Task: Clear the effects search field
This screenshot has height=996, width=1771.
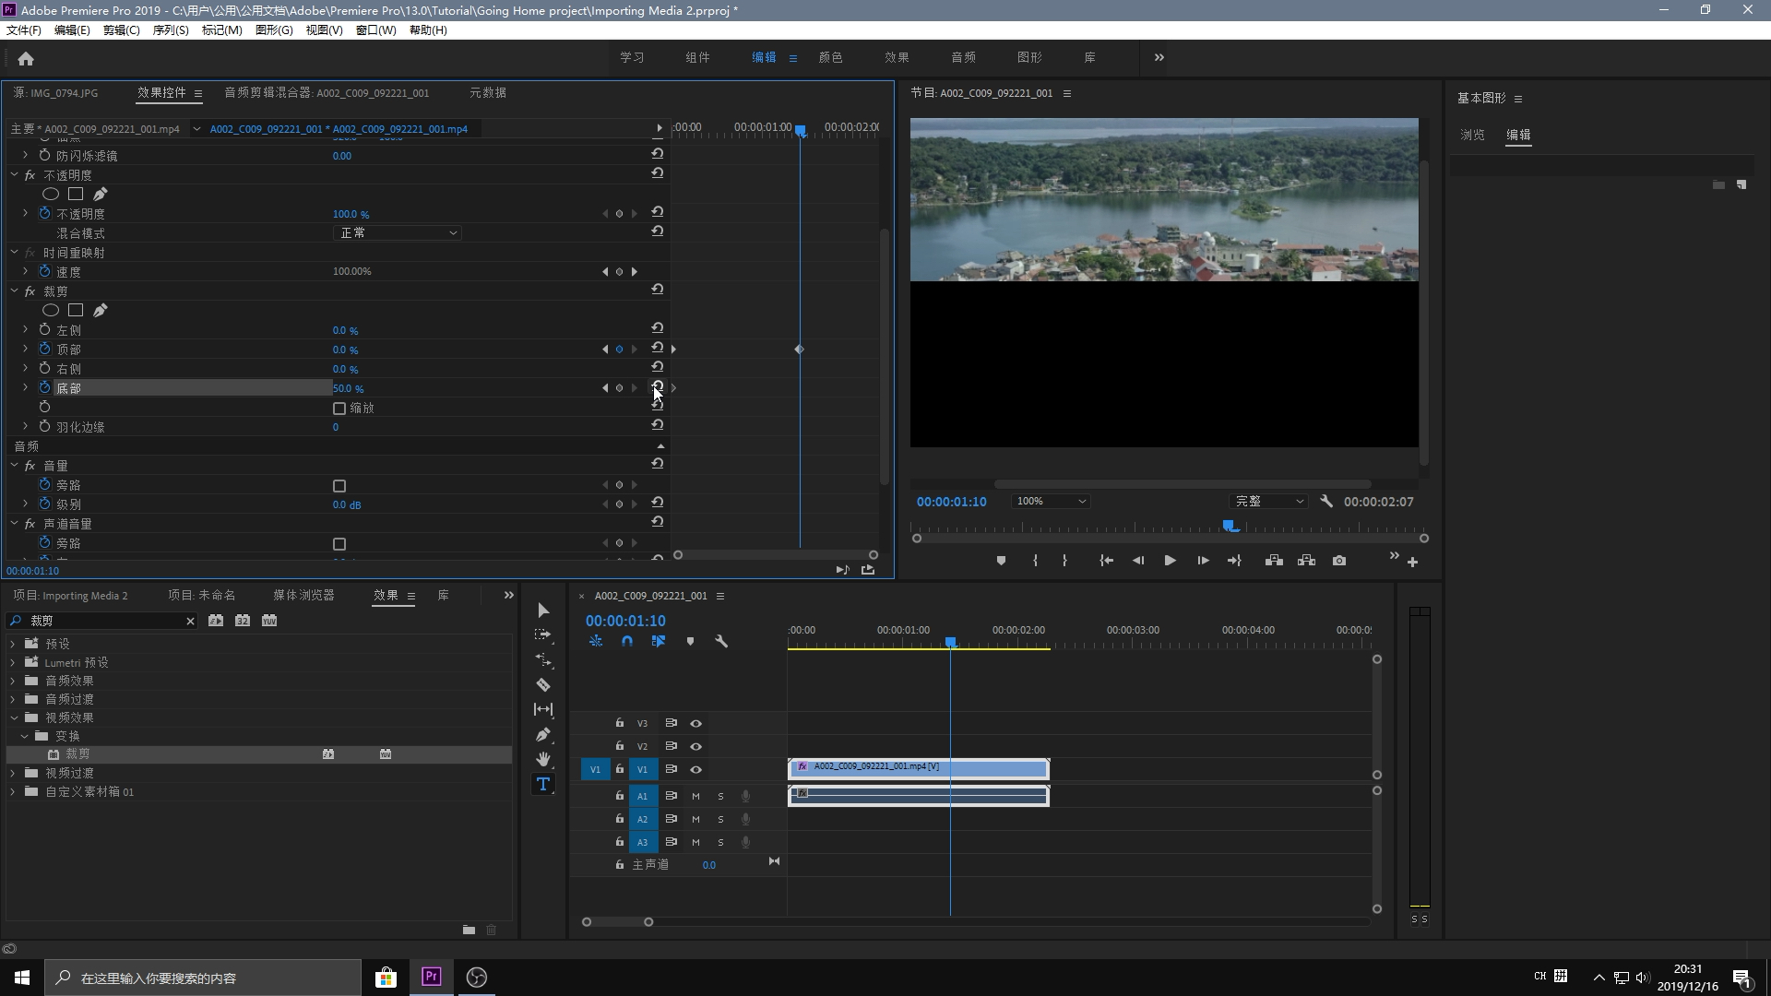Action: [190, 622]
